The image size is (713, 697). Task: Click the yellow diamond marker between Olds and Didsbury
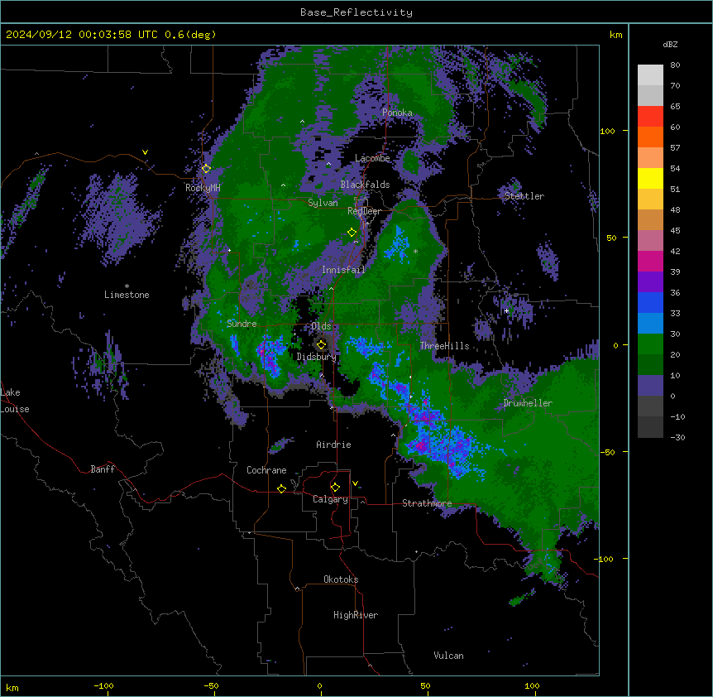pos(321,345)
